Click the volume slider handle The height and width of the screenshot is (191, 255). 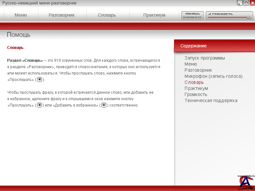coord(248,17)
